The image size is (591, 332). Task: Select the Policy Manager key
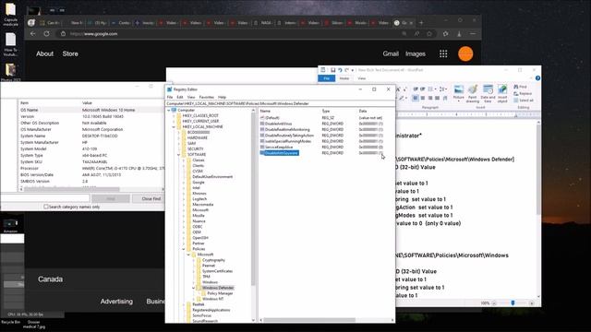point(220,293)
